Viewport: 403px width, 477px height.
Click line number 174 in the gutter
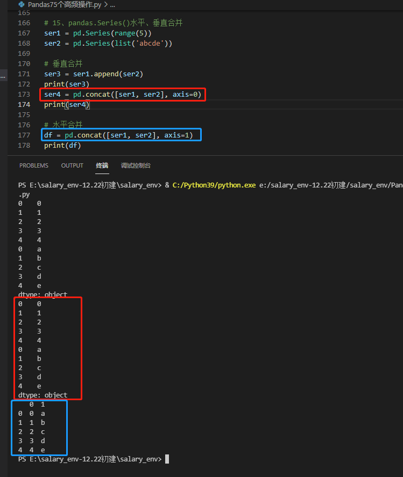pos(24,104)
